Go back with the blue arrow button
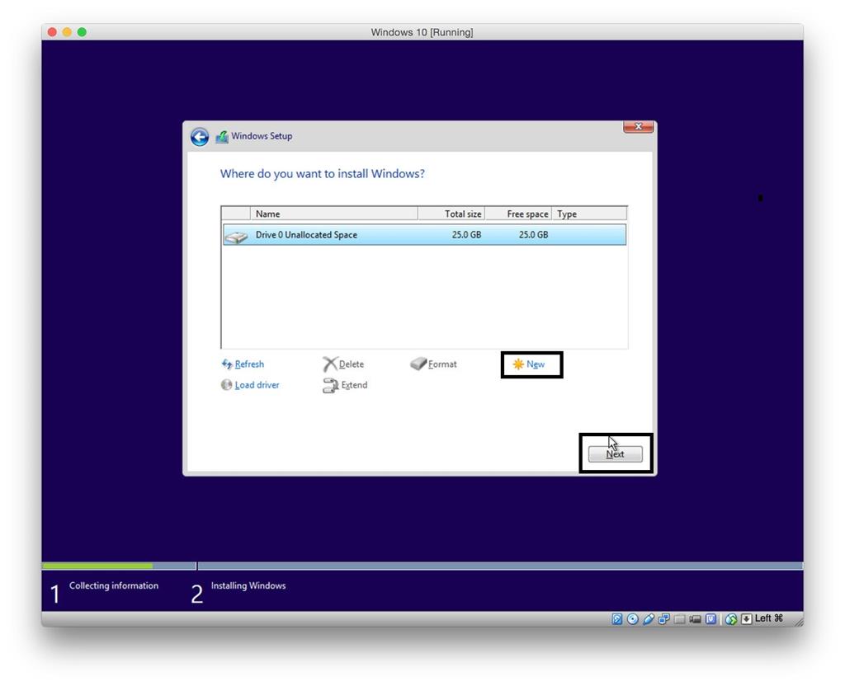 coord(200,137)
